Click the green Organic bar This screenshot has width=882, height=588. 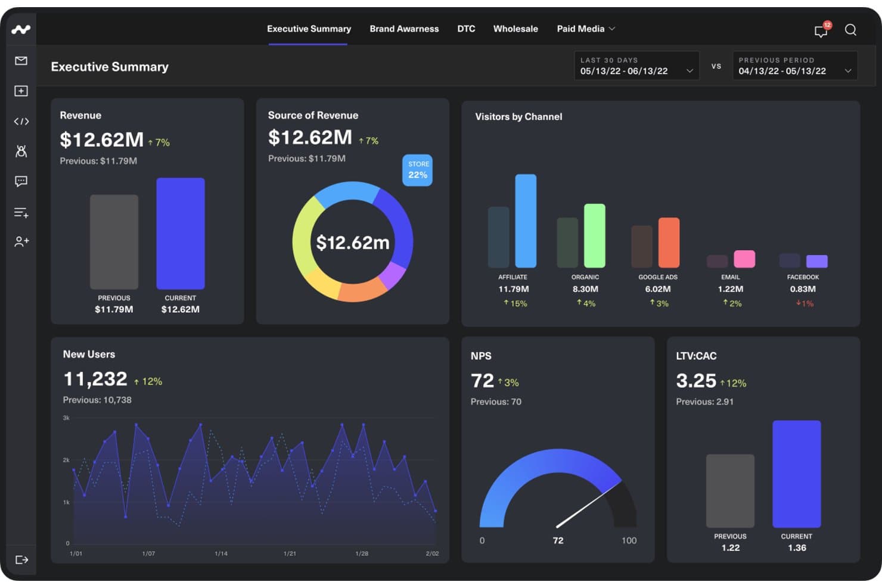click(x=595, y=235)
